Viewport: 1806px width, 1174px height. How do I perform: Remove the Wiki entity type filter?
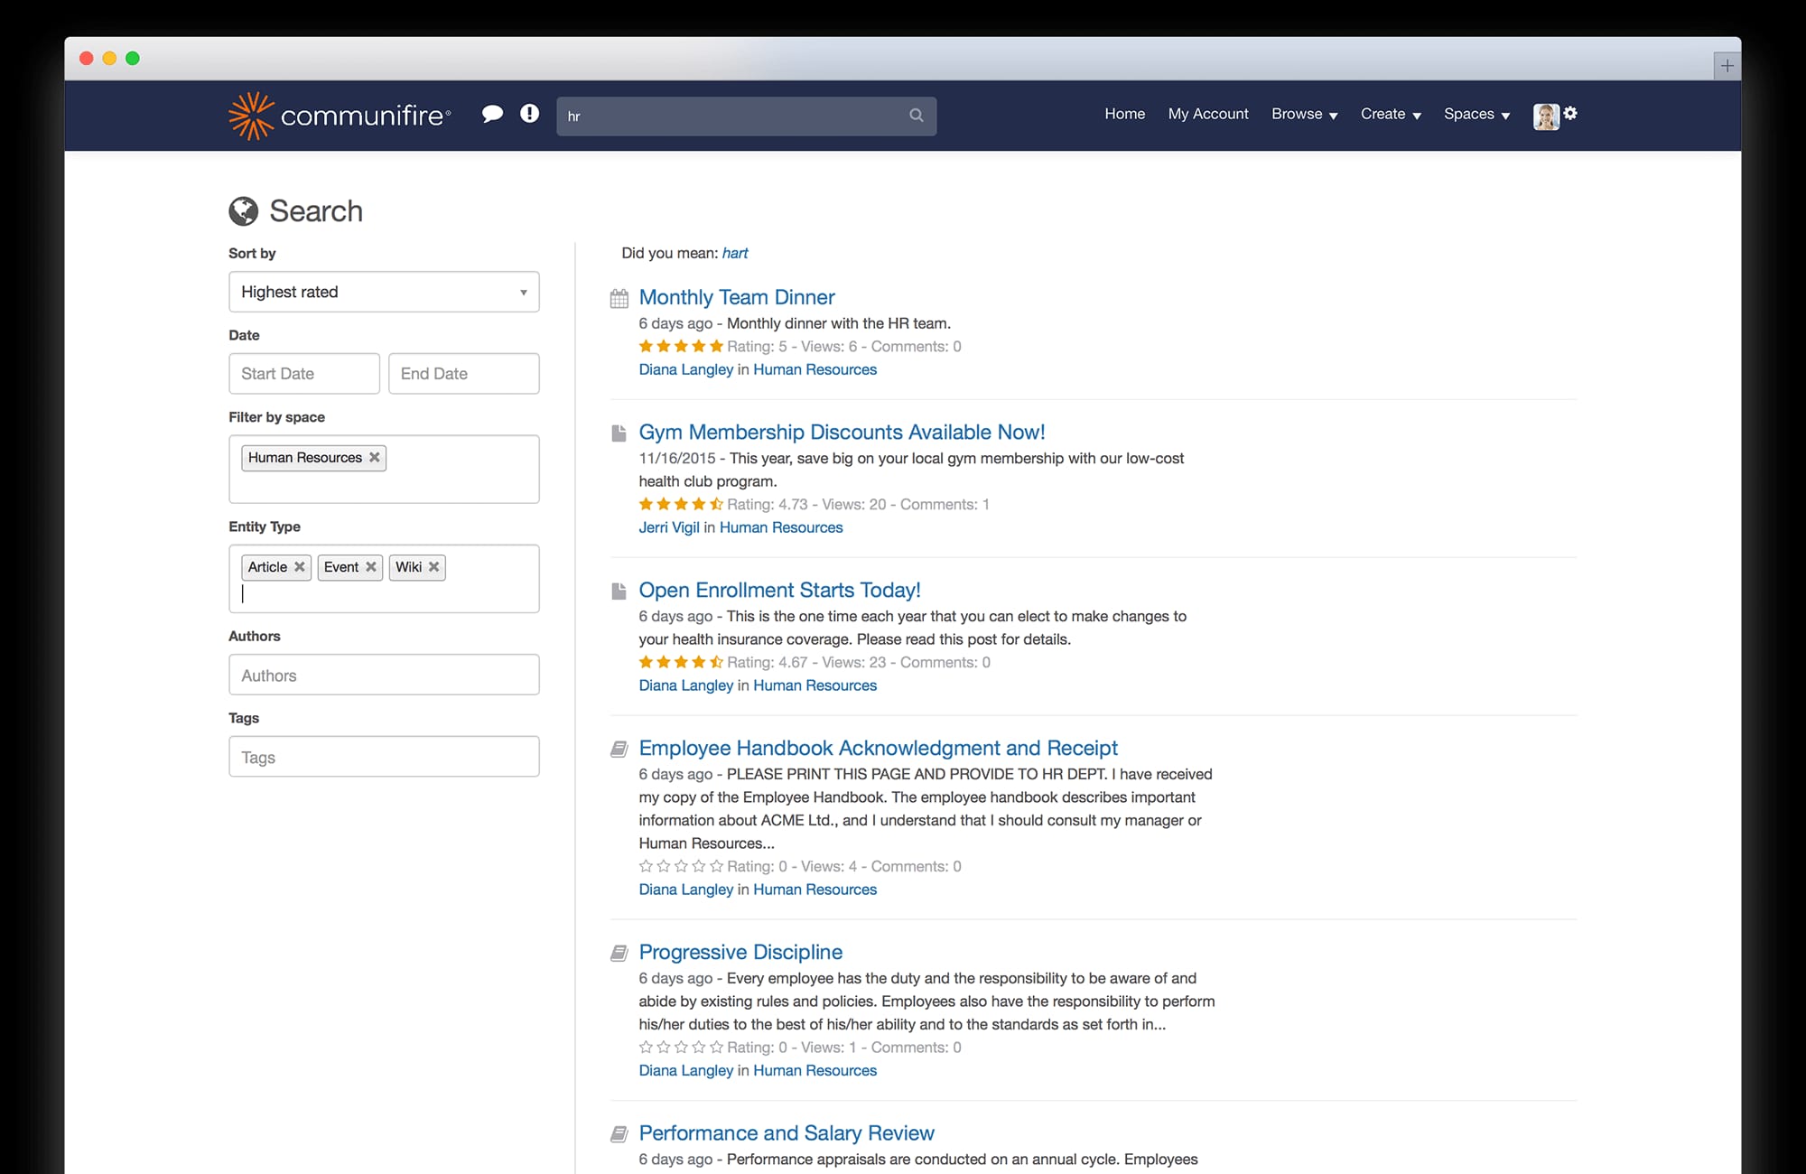[433, 567]
